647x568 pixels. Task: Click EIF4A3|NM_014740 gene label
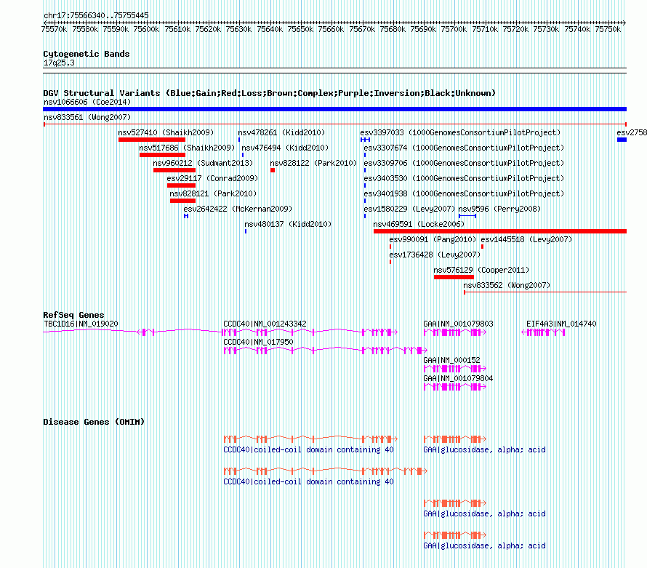tap(561, 324)
